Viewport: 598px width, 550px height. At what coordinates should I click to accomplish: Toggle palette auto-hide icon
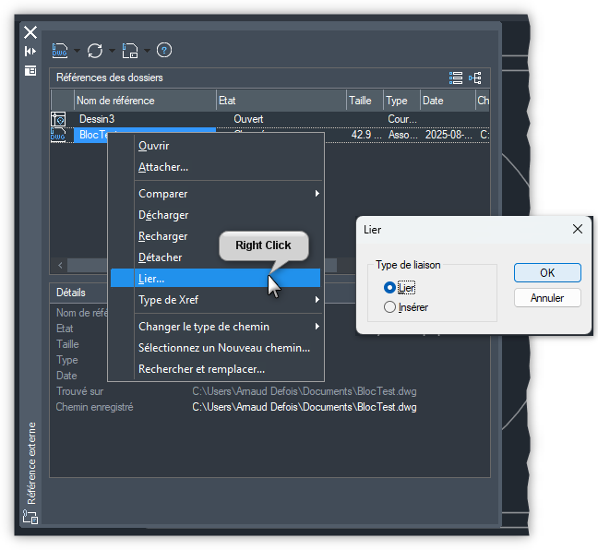pyautogui.click(x=30, y=51)
